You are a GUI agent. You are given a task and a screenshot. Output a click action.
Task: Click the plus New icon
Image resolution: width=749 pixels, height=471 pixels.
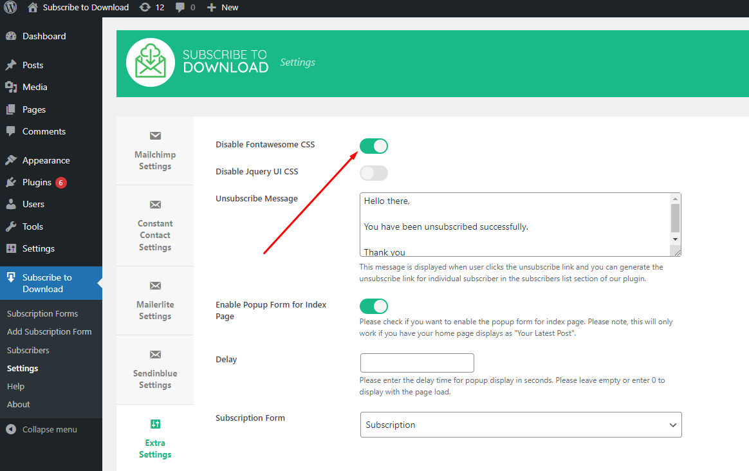point(212,8)
